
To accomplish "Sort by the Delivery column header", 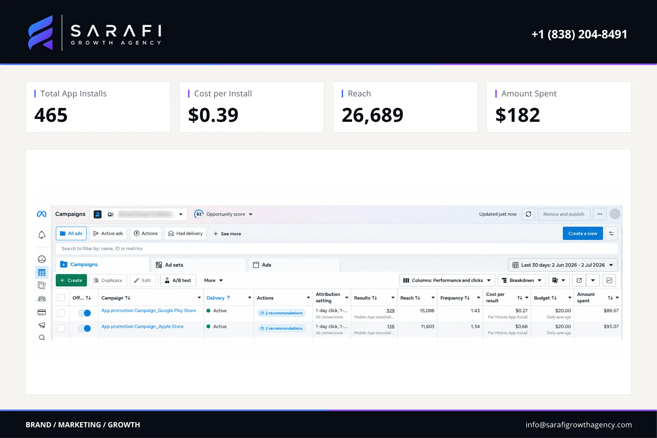I will [x=218, y=298].
